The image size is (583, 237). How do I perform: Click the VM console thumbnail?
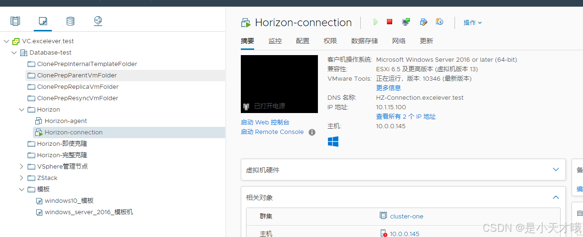[x=279, y=84]
